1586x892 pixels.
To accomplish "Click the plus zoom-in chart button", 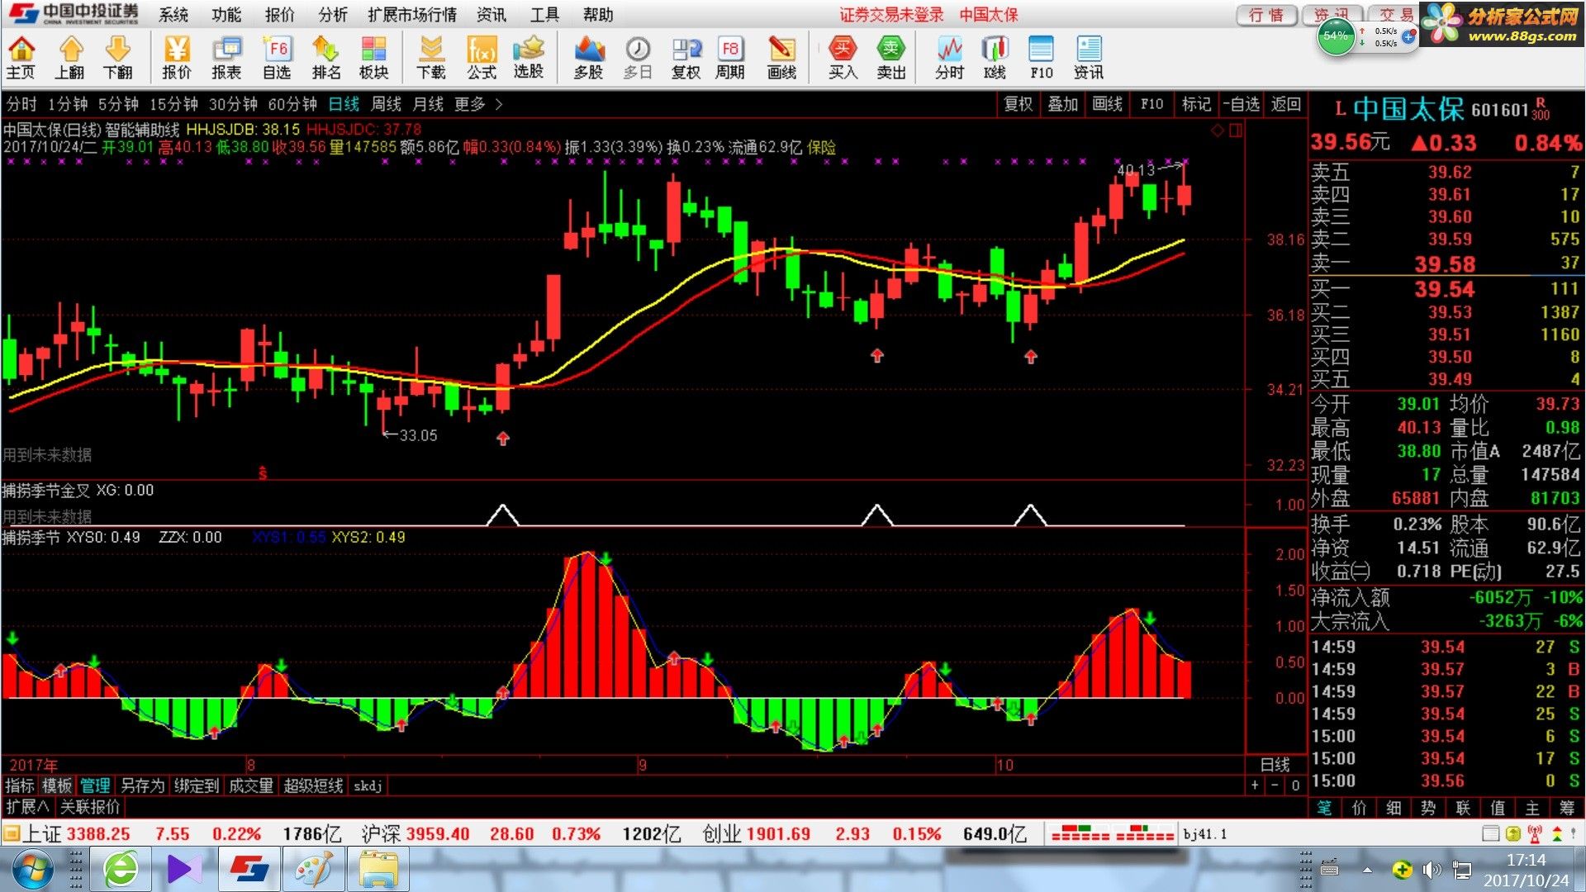I will coord(1255,785).
